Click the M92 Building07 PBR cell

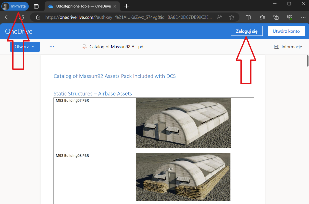tap(83, 125)
